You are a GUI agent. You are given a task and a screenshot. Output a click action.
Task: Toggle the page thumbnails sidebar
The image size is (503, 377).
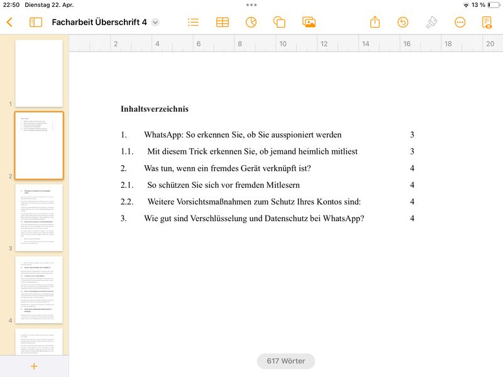[36, 22]
